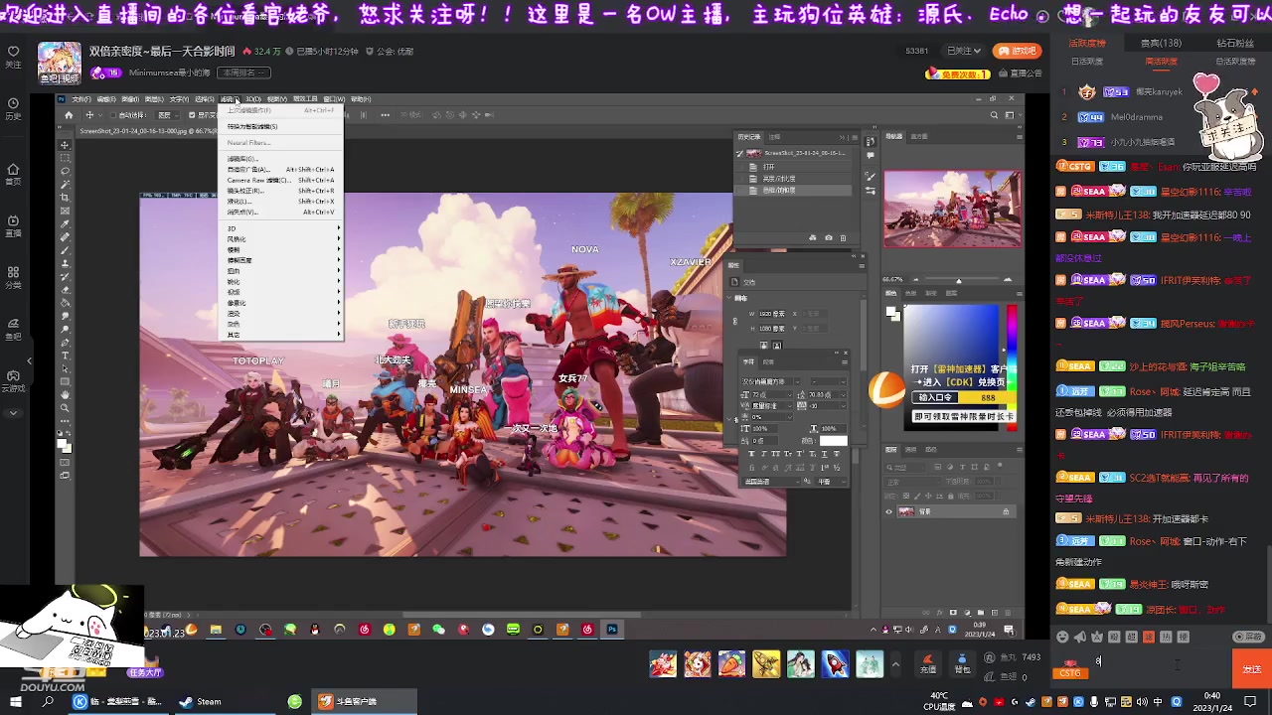Select the Brush tool
This screenshot has width=1272, height=715.
point(66,250)
